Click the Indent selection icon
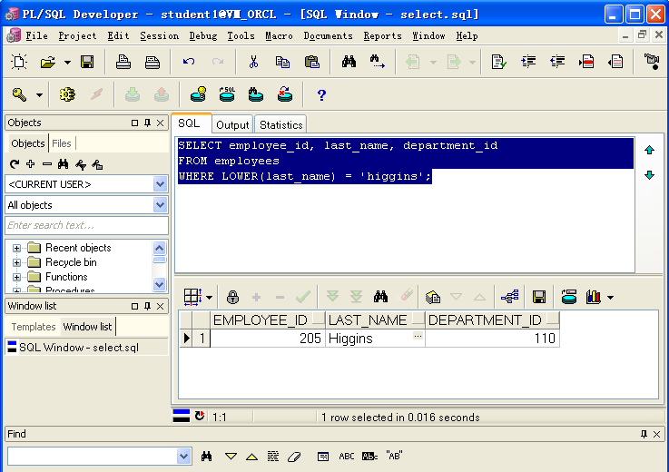669x472 pixels. (x=528, y=62)
